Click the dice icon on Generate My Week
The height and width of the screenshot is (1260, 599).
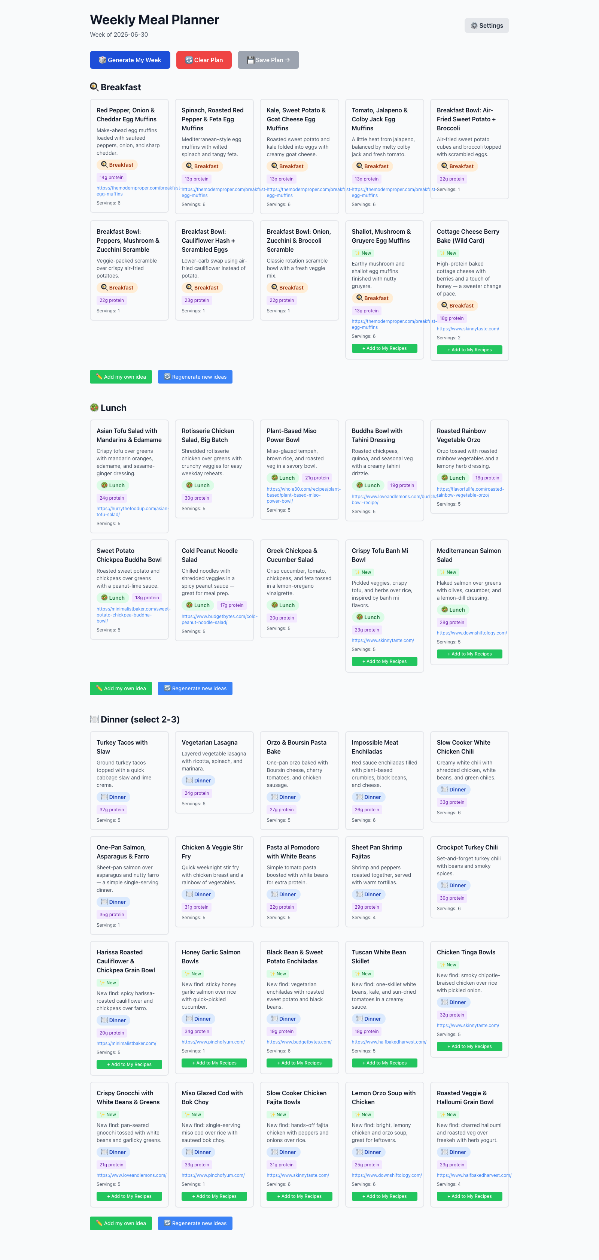click(x=102, y=60)
